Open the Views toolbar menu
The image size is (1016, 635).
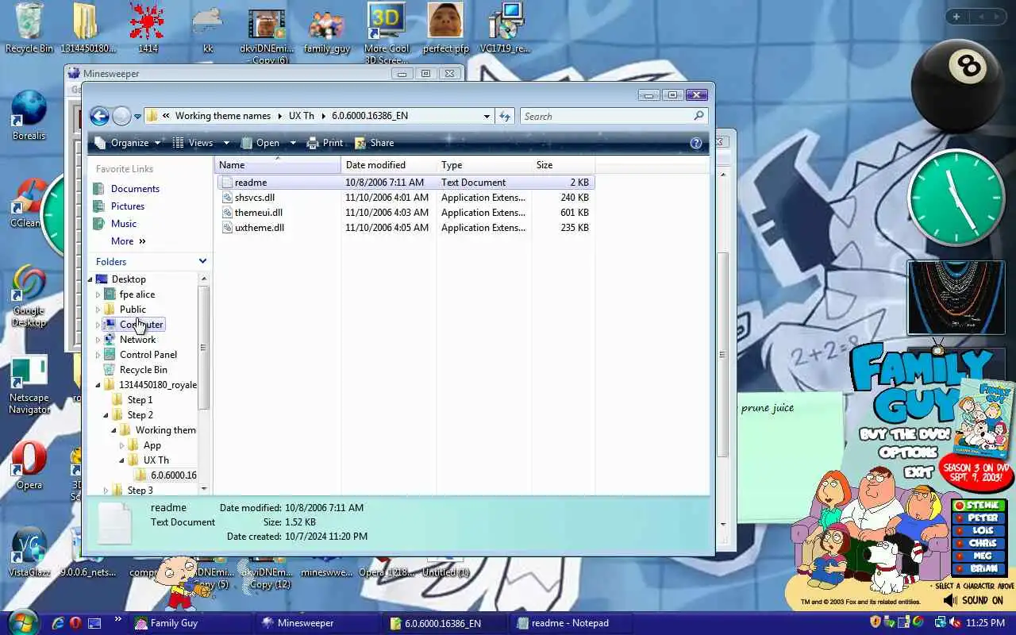[193, 143]
